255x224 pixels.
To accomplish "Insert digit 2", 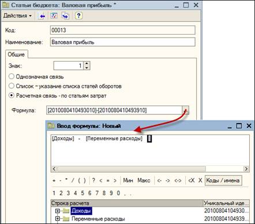I will pos(61,193).
